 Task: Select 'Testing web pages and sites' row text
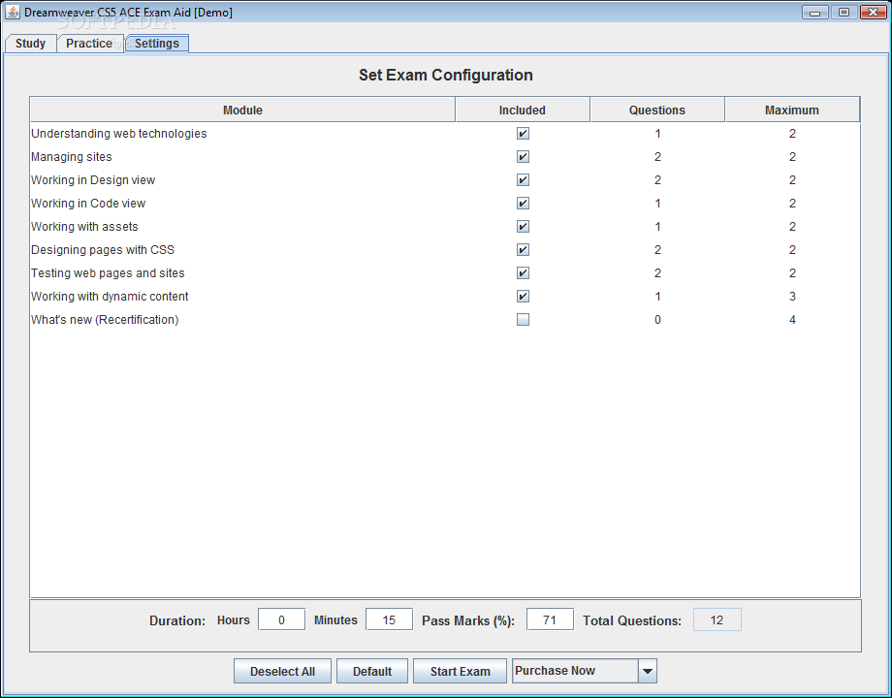pos(108,273)
